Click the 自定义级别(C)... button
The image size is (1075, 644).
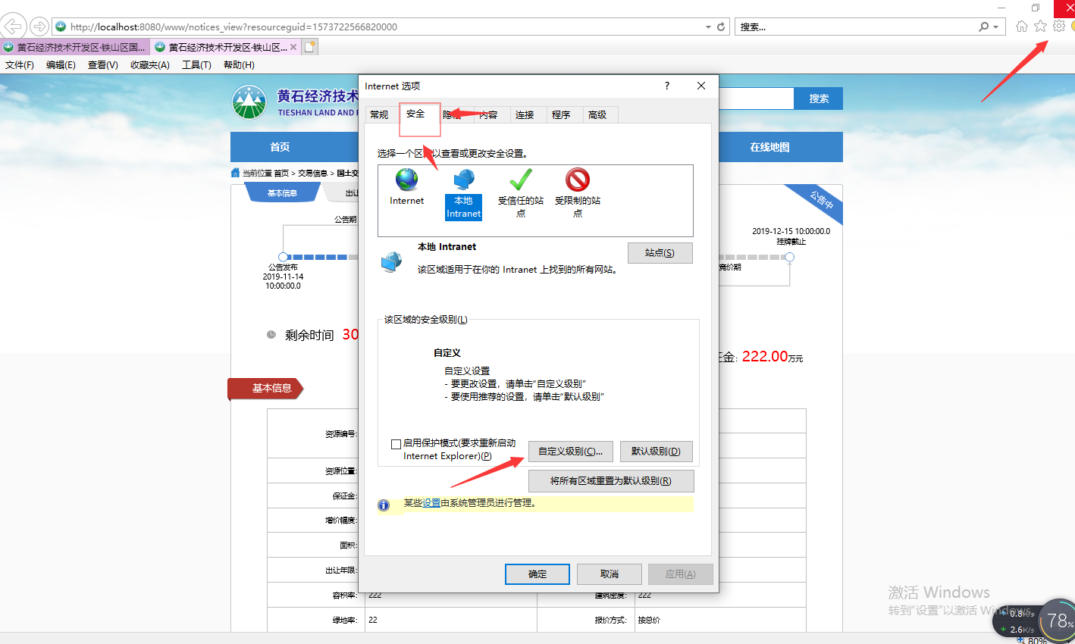[x=570, y=452]
